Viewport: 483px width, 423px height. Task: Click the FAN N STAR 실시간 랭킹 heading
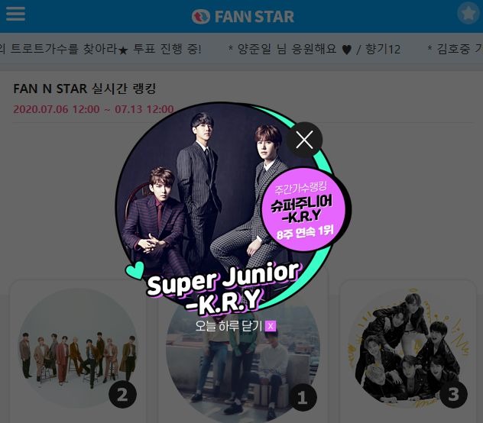point(85,89)
